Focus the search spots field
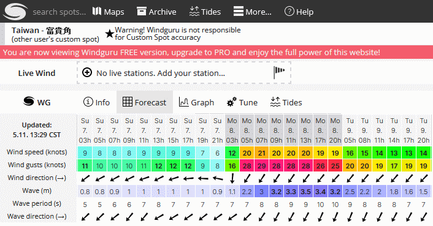Viewport: 433px width, 226px height. pos(59,12)
